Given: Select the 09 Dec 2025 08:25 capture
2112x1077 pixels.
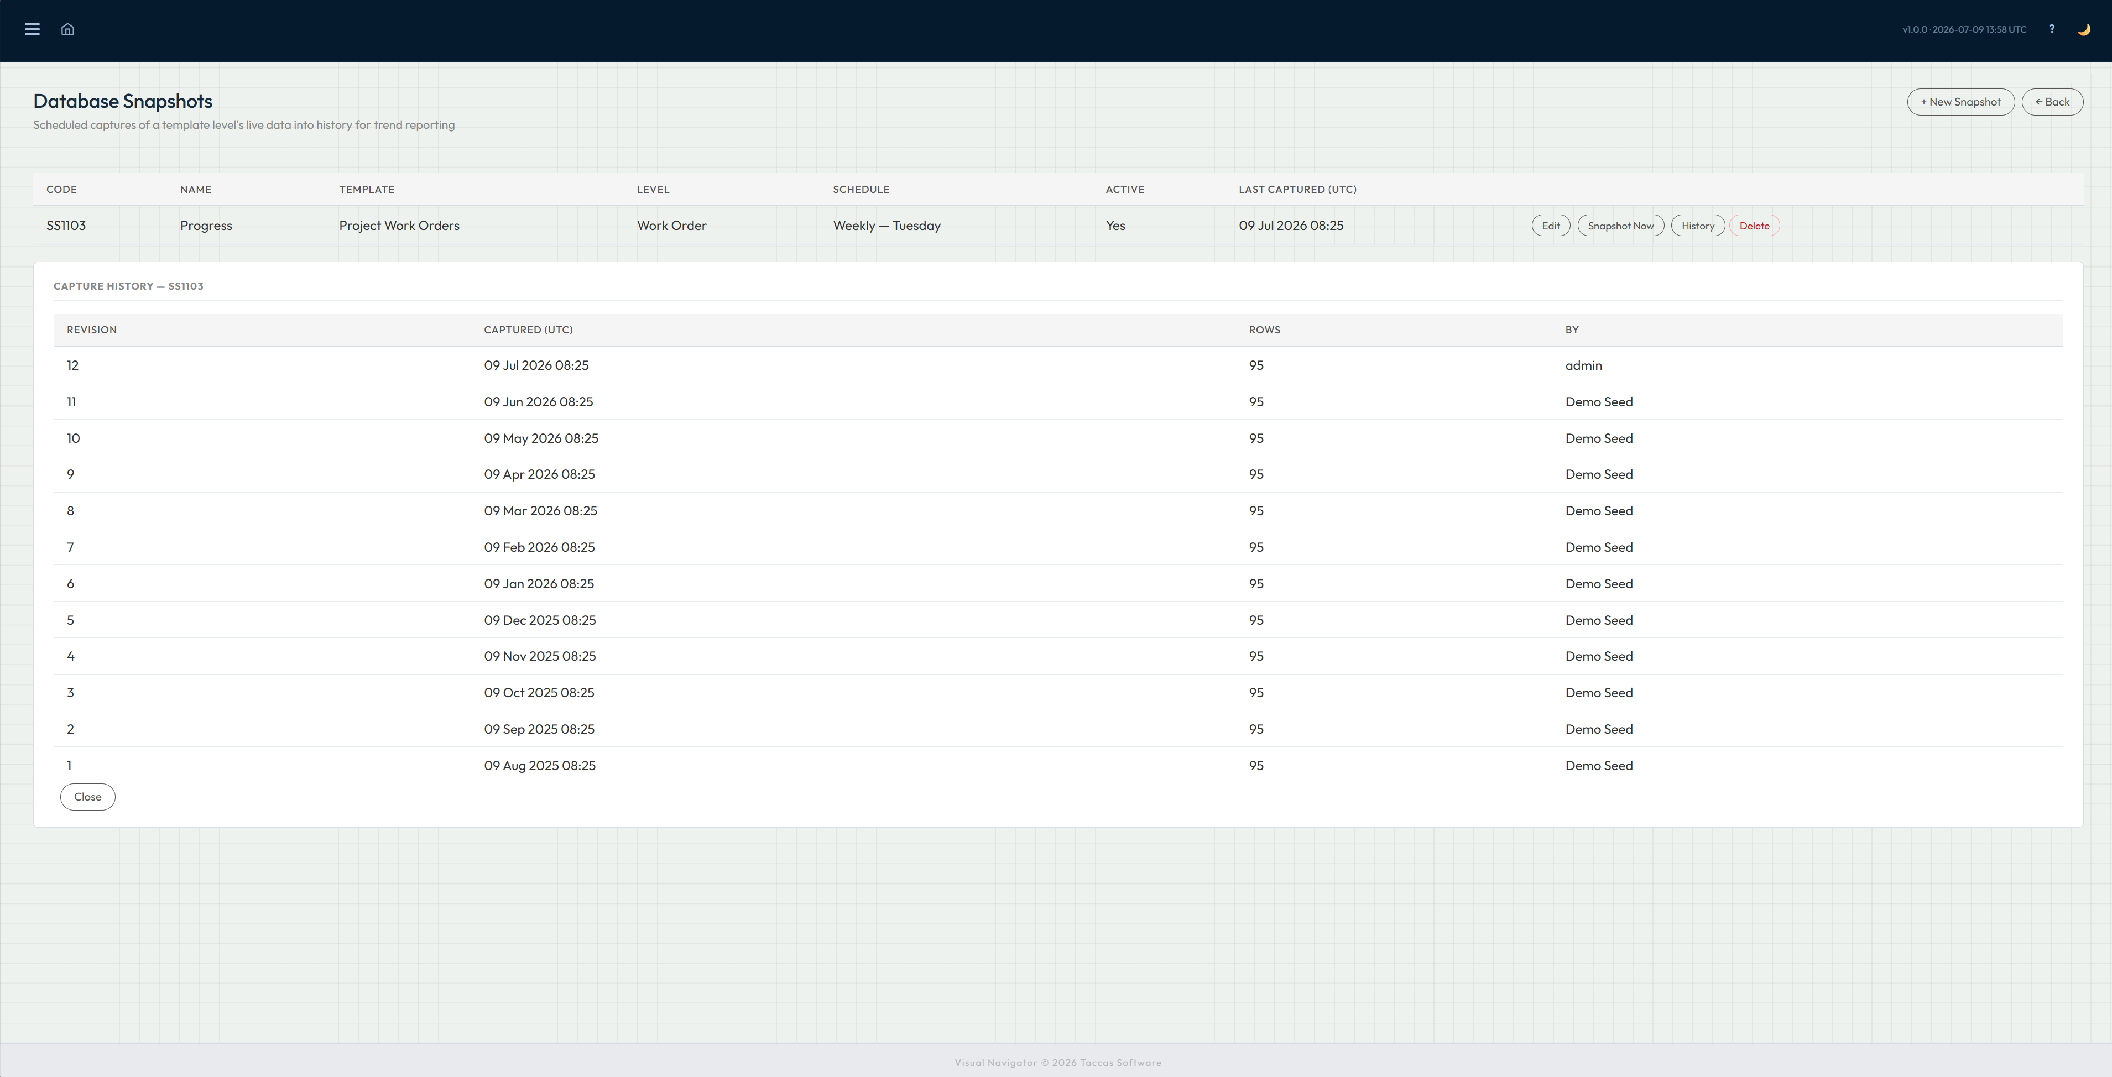Looking at the screenshot, I should click(540, 620).
